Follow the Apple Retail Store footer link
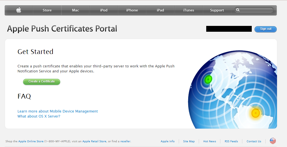This screenshot has height=147, width=287. pos(94,141)
